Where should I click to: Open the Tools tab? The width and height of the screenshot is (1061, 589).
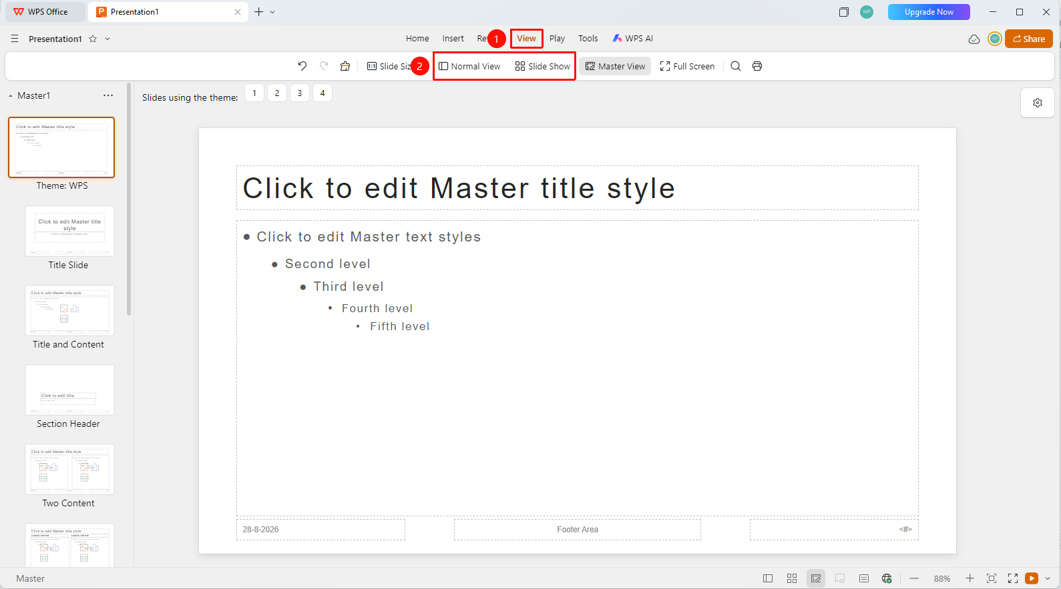pyautogui.click(x=588, y=39)
